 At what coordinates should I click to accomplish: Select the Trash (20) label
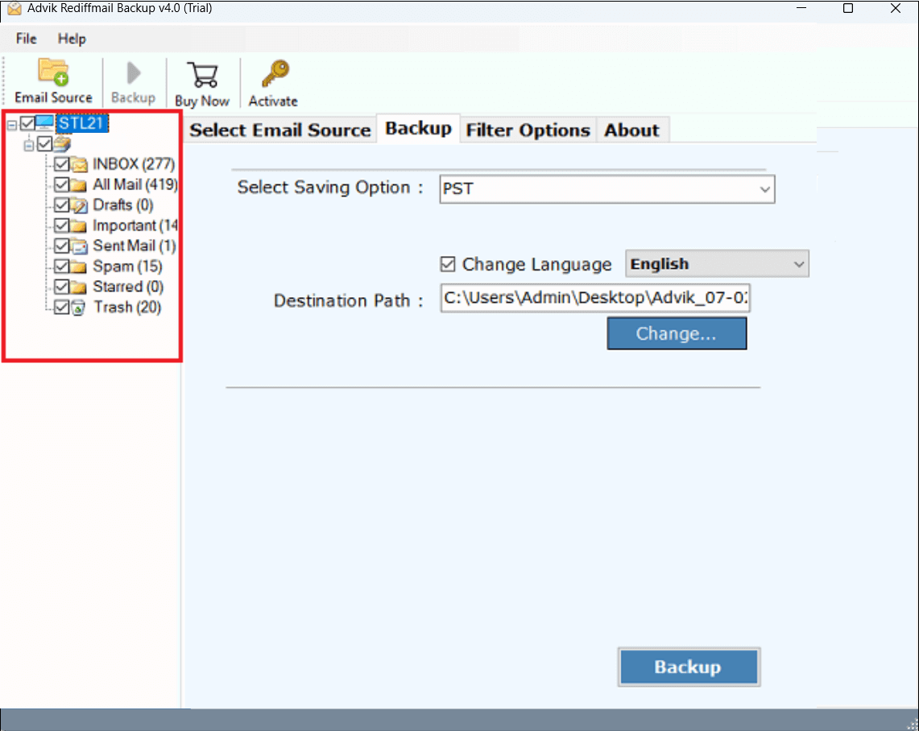(128, 307)
